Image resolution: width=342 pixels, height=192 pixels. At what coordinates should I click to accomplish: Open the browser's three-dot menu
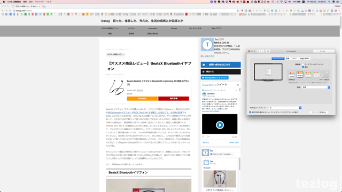click(x=340, y=11)
